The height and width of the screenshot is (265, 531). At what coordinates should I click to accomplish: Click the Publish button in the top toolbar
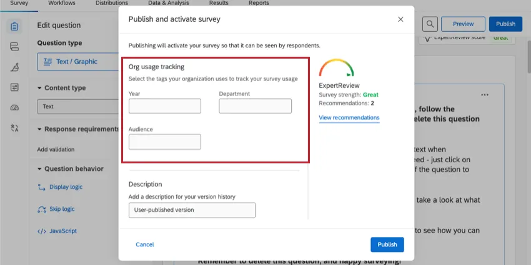pyautogui.click(x=505, y=24)
